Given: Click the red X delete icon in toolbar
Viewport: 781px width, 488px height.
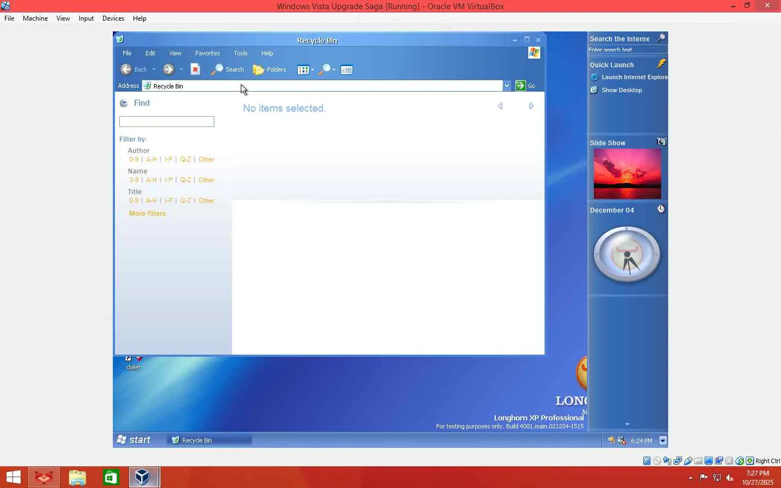Looking at the screenshot, I should pyautogui.click(x=195, y=69).
